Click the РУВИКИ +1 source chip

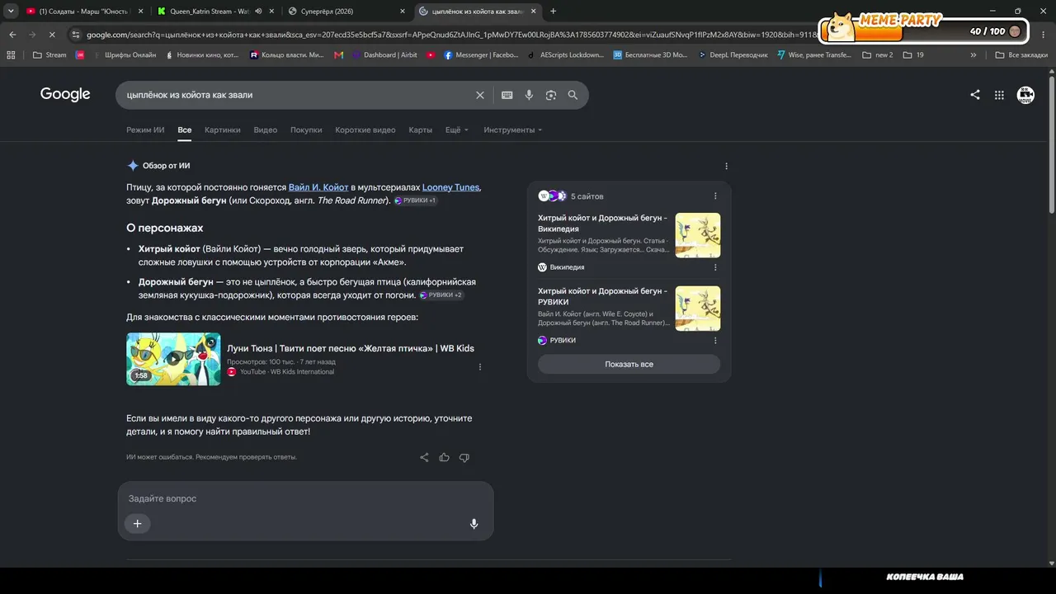(x=416, y=200)
